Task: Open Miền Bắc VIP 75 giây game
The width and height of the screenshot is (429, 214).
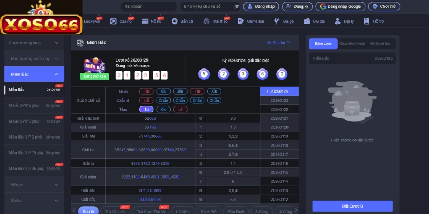Action: point(34,153)
